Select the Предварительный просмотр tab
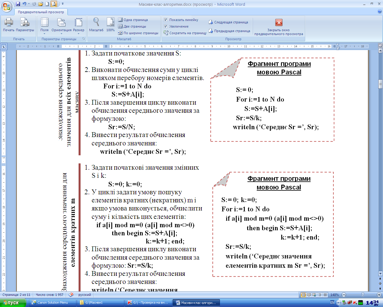Screen dimensions: 383x307 (41, 12)
